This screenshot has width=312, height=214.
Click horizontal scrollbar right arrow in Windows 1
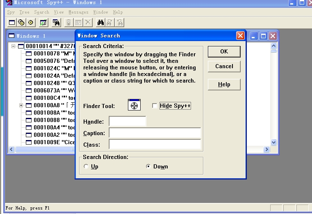pos(266,149)
